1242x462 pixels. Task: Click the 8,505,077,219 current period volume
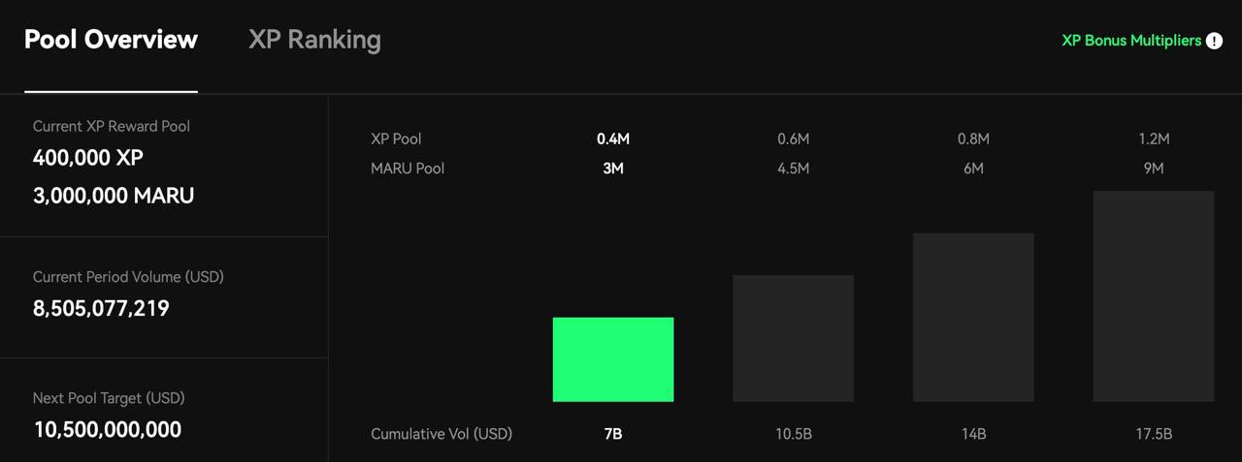tap(101, 309)
